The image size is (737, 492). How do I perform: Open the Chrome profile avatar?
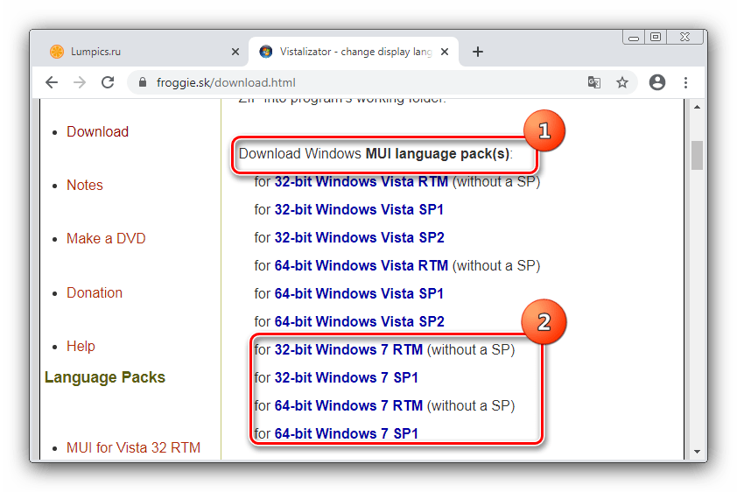point(657,82)
